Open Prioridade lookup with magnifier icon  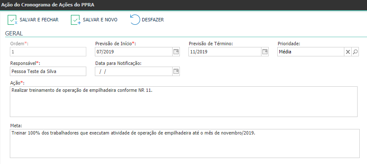pos(355,52)
